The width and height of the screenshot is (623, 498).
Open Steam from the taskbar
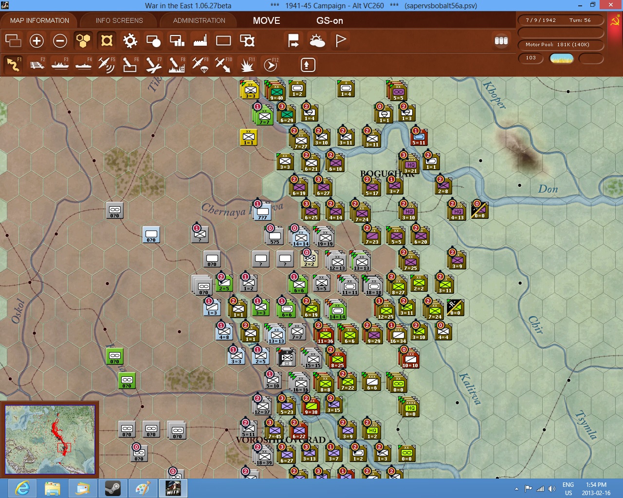[x=113, y=488]
